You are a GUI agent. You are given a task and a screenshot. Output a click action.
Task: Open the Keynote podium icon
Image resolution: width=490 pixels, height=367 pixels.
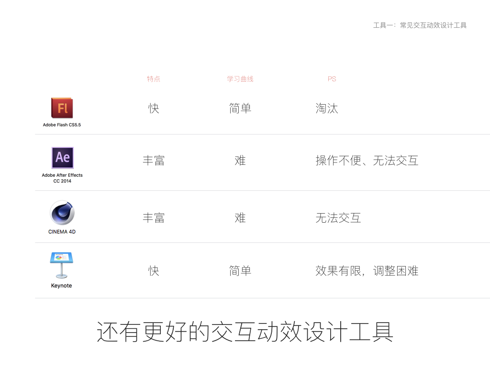[62, 265]
